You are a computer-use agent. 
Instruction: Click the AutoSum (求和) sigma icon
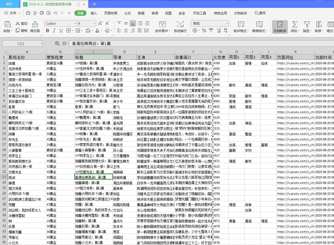click(295, 24)
